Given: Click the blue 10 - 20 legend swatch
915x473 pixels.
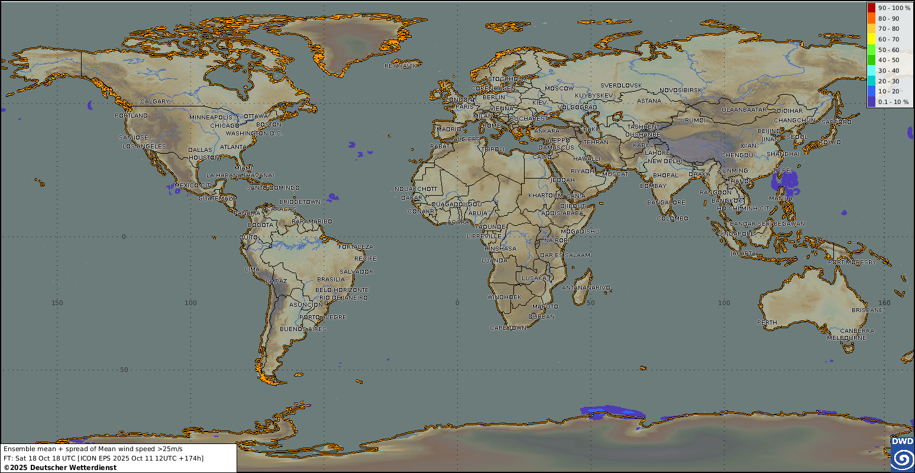Looking at the screenshot, I should 871,91.
